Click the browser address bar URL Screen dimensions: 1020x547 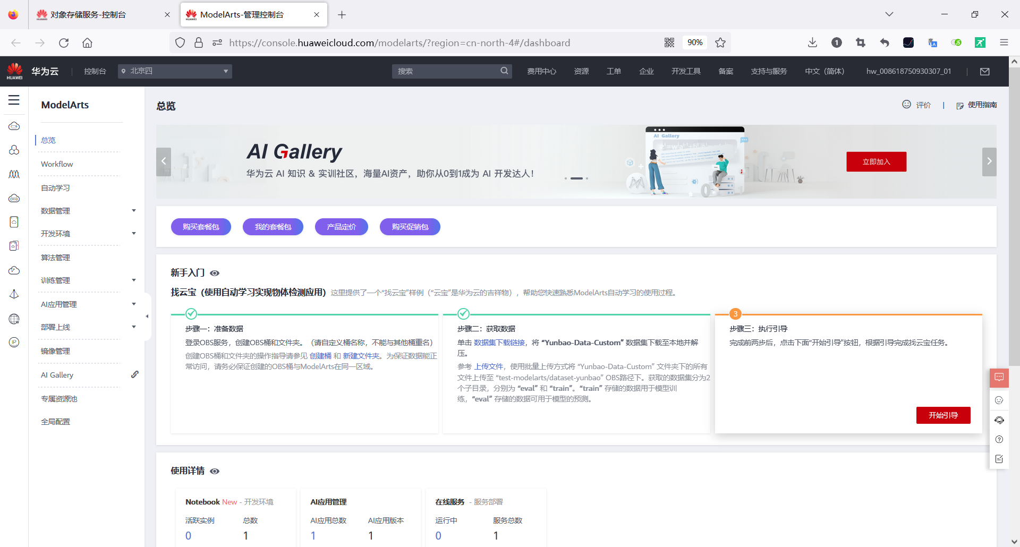point(399,42)
